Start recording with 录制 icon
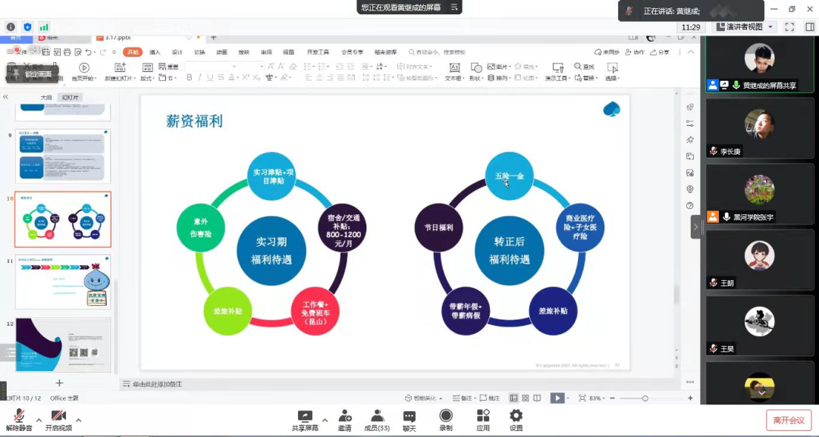The width and height of the screenshot is (819, 437). pos(446,417)
